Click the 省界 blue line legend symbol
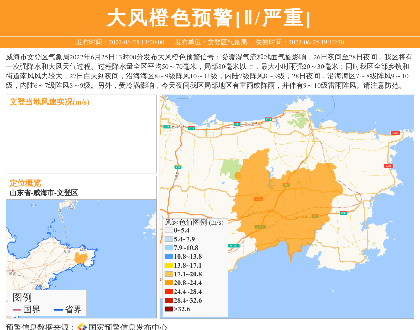Viewport: 420px width, 330px height. tap(58, 310)
